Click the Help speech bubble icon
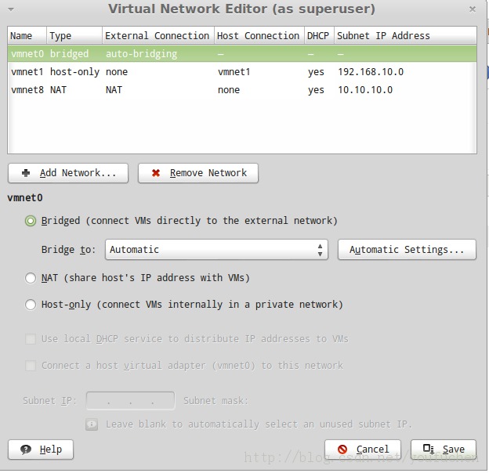The height and width of the screenshot is (473, 489). [x=26, y=450]
